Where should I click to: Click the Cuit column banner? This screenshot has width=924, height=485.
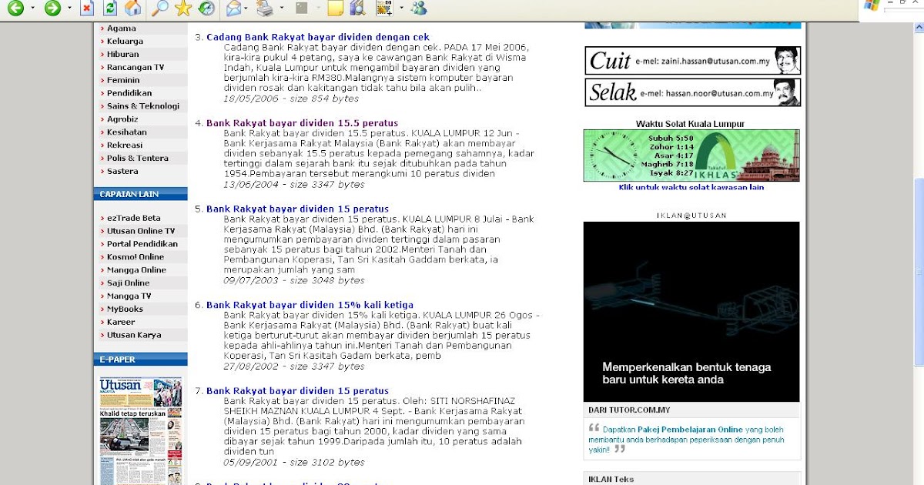click(x=692, y=61)
